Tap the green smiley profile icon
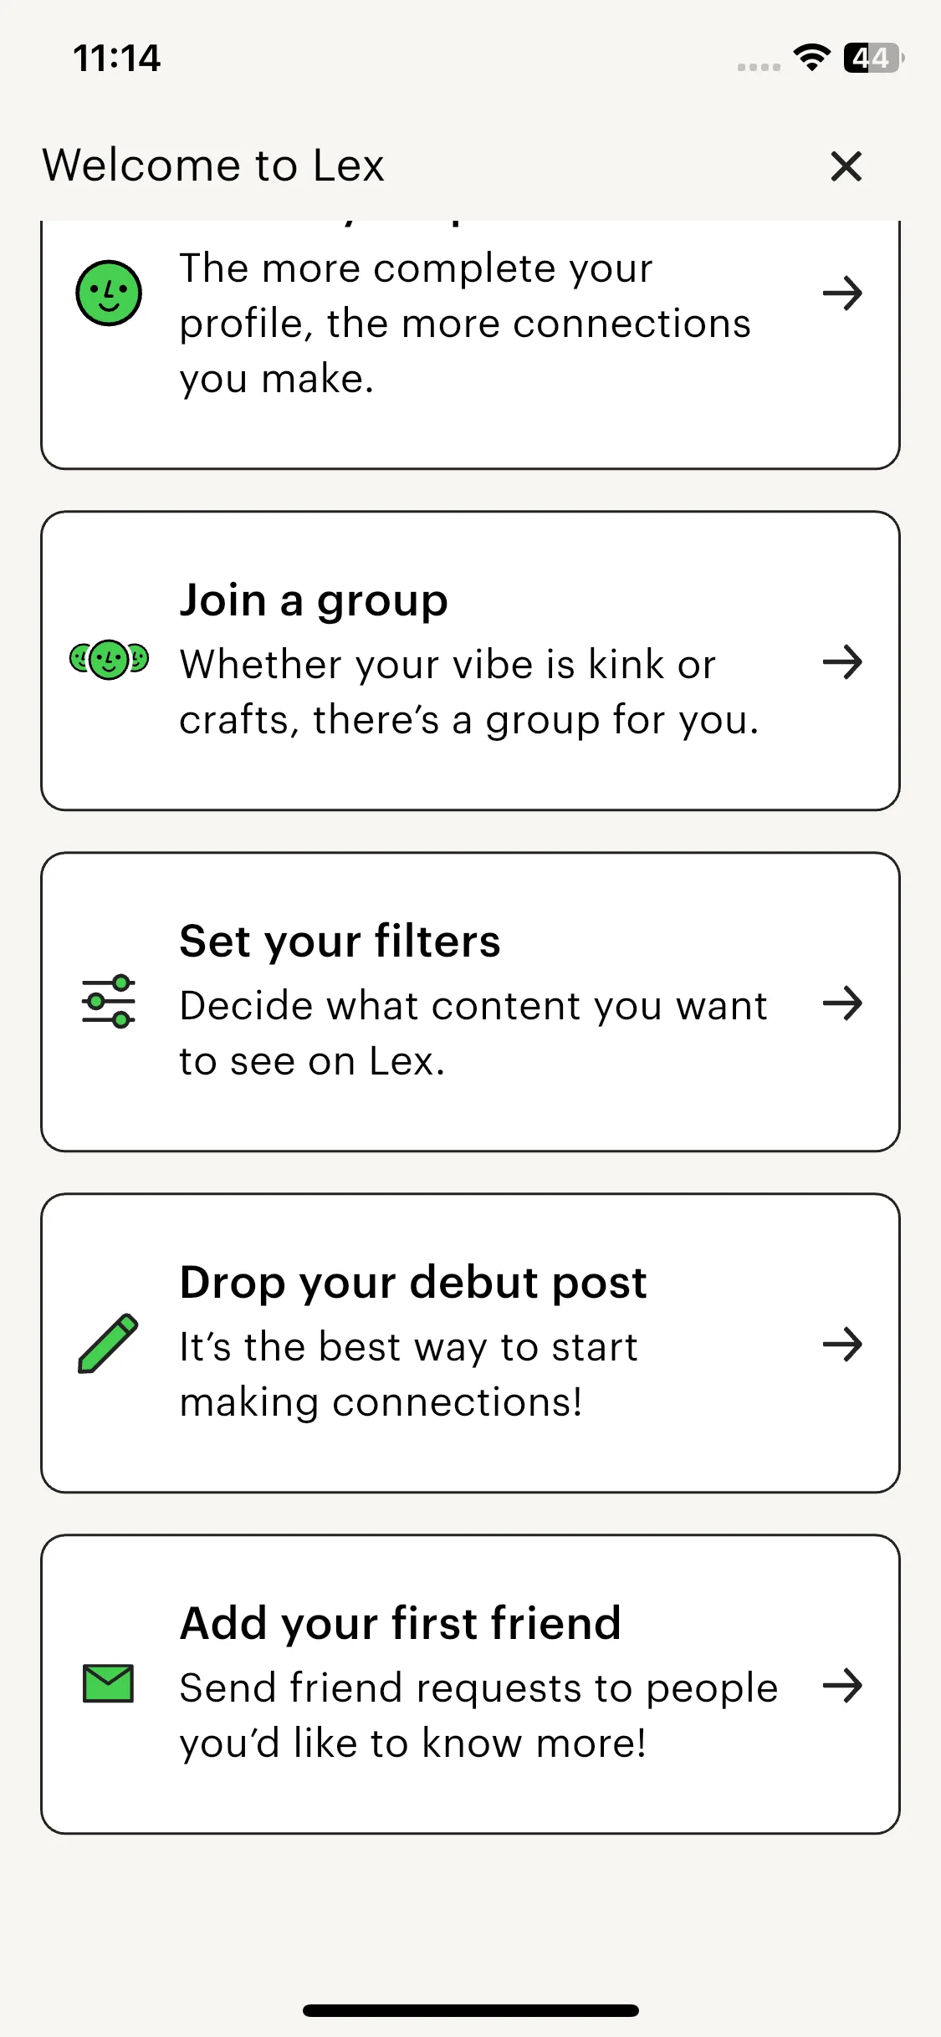 (x=109, y=294)
